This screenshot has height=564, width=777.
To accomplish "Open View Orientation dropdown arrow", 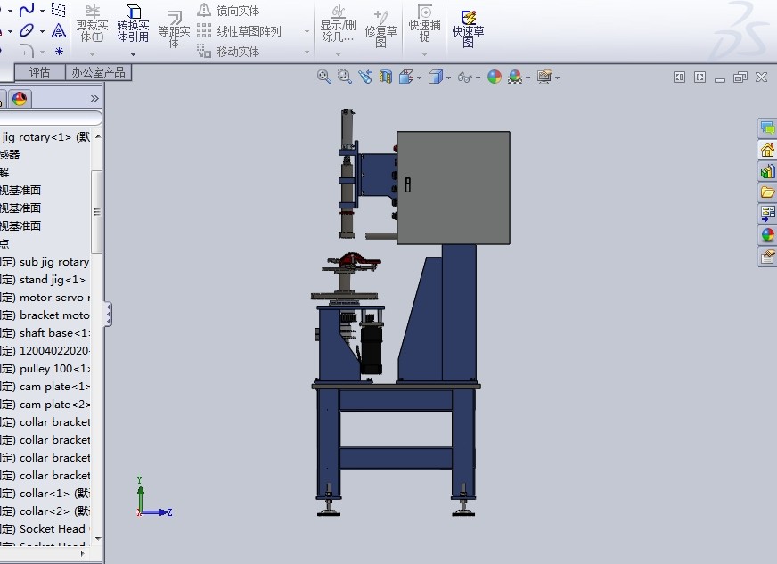I will (x=419, y=78).
